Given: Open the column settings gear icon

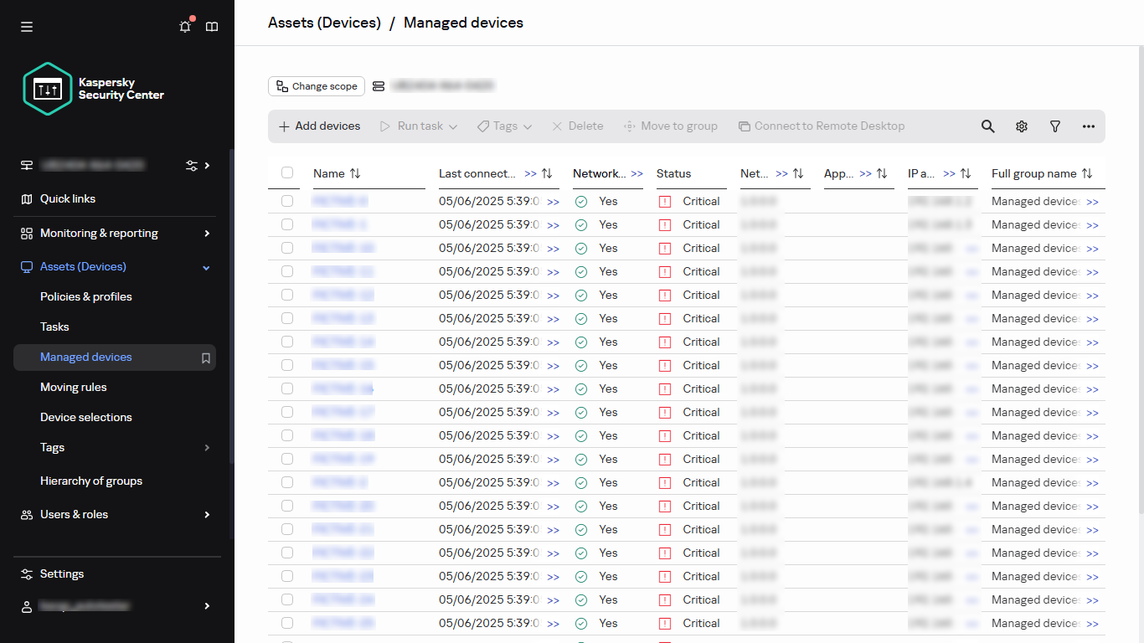Looking at the screenshot, I should pos(1022,126).
